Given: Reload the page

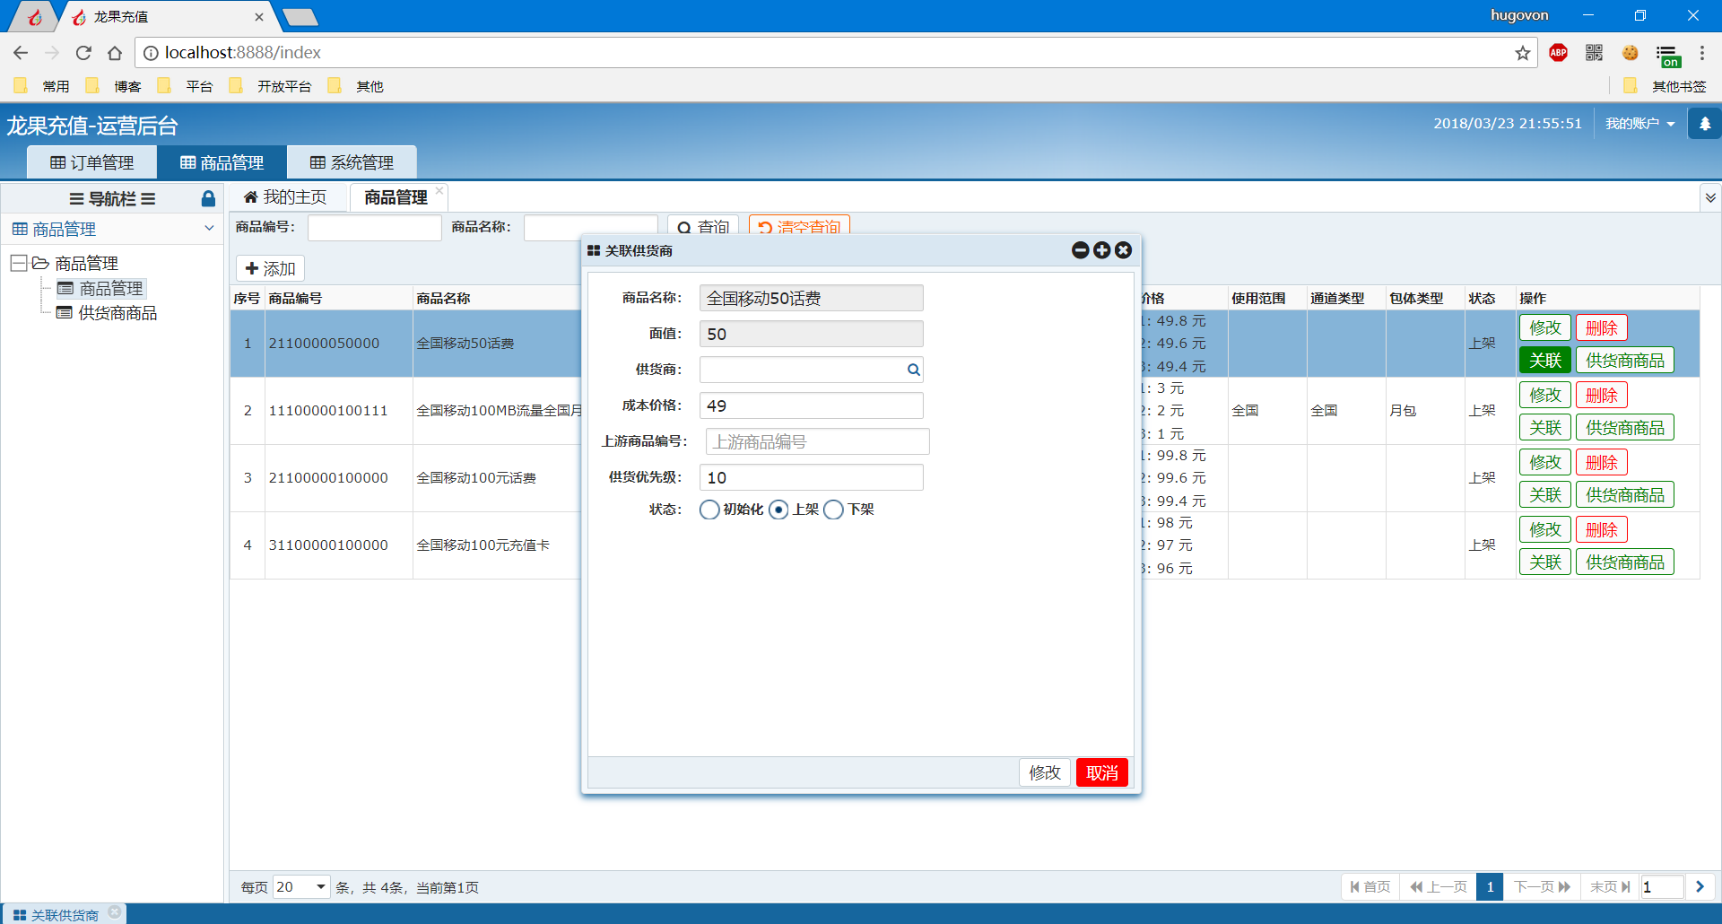Looking at the screenshot, I should (83, 53).
